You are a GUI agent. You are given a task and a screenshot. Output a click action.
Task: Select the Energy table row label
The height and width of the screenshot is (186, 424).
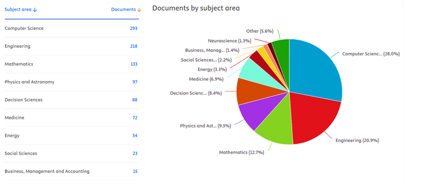coord(12,136)
